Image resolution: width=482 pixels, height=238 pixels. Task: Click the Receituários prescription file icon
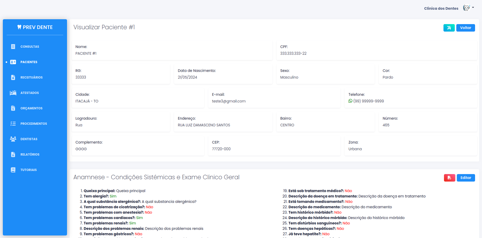click(13, 77)
